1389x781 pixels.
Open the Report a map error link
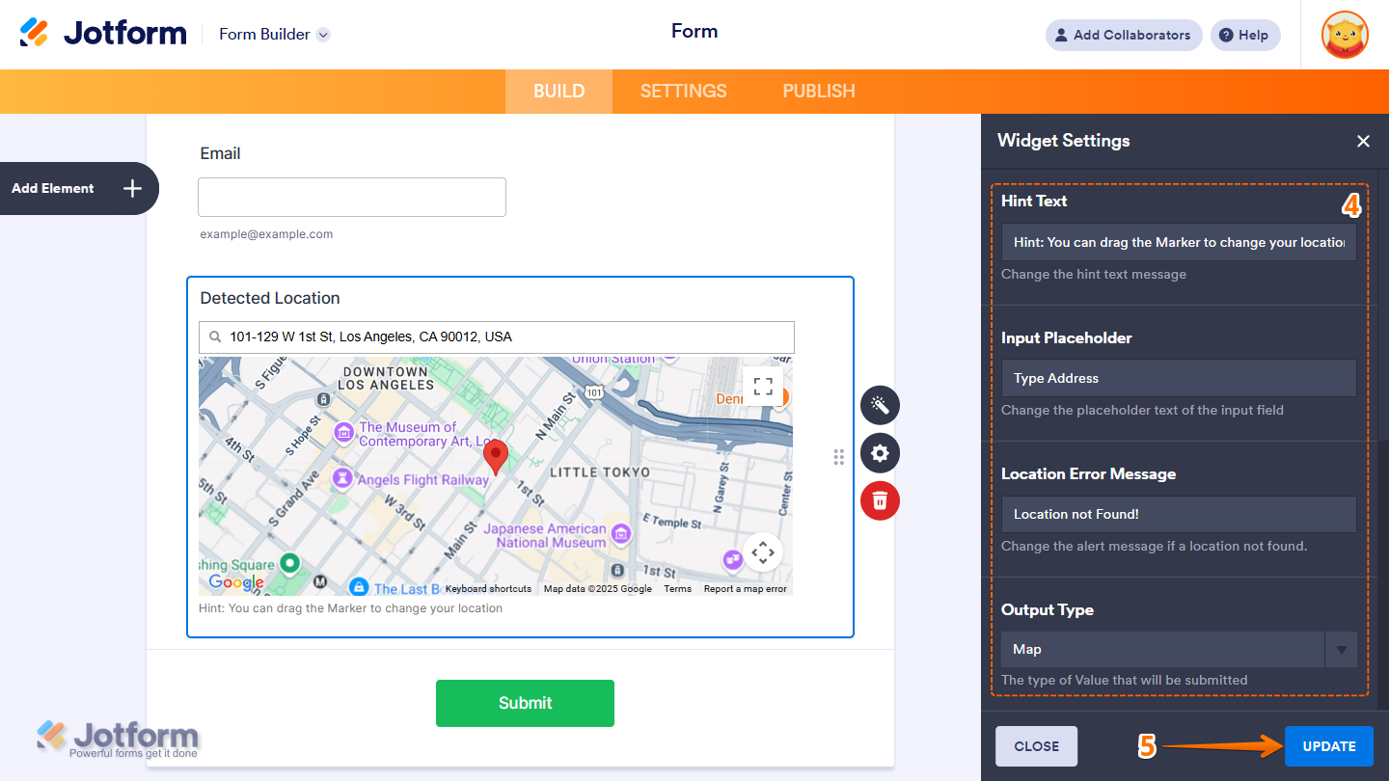[745, 587]
